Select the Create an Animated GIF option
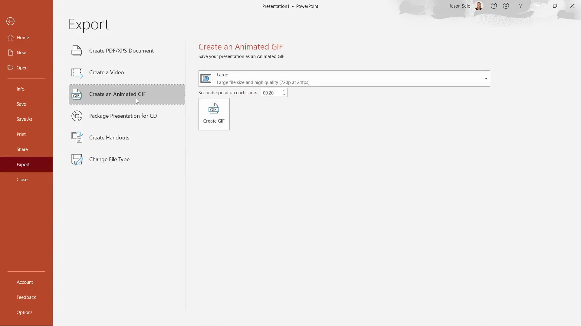581x326 pixels. pyautogui.click(x=127, y=94)
